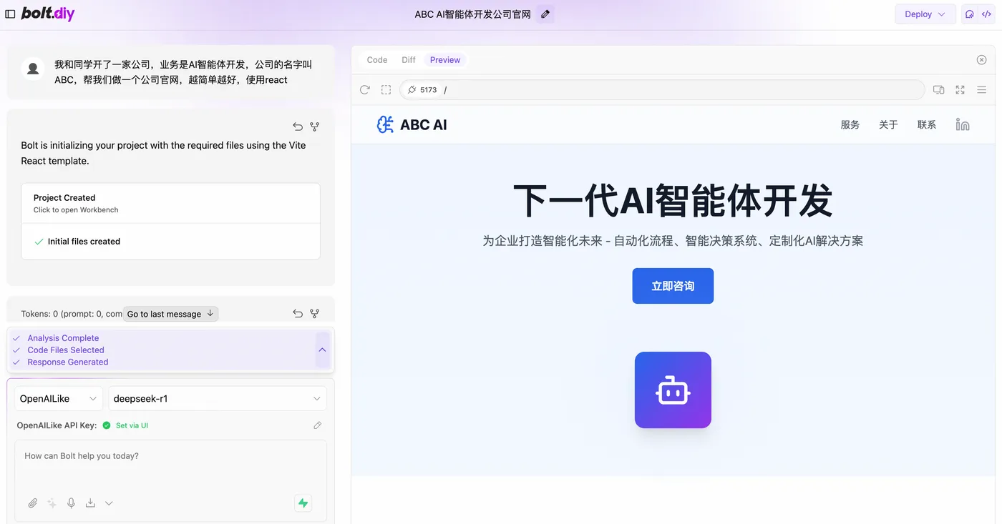This screenshot has height=524, width=1002.
Task: Attach a file with paperclip icon
Action: [x=33, y=503]
